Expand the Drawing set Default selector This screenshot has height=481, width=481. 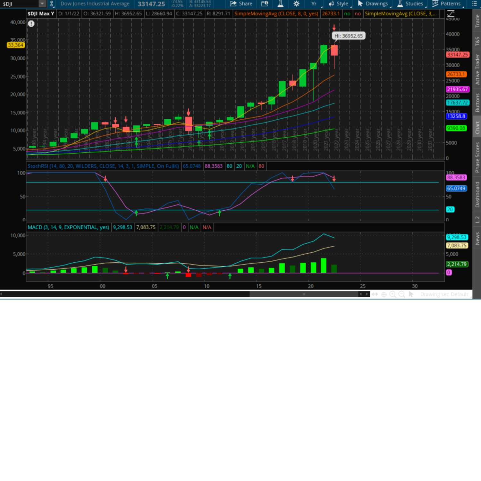[444, 294]
